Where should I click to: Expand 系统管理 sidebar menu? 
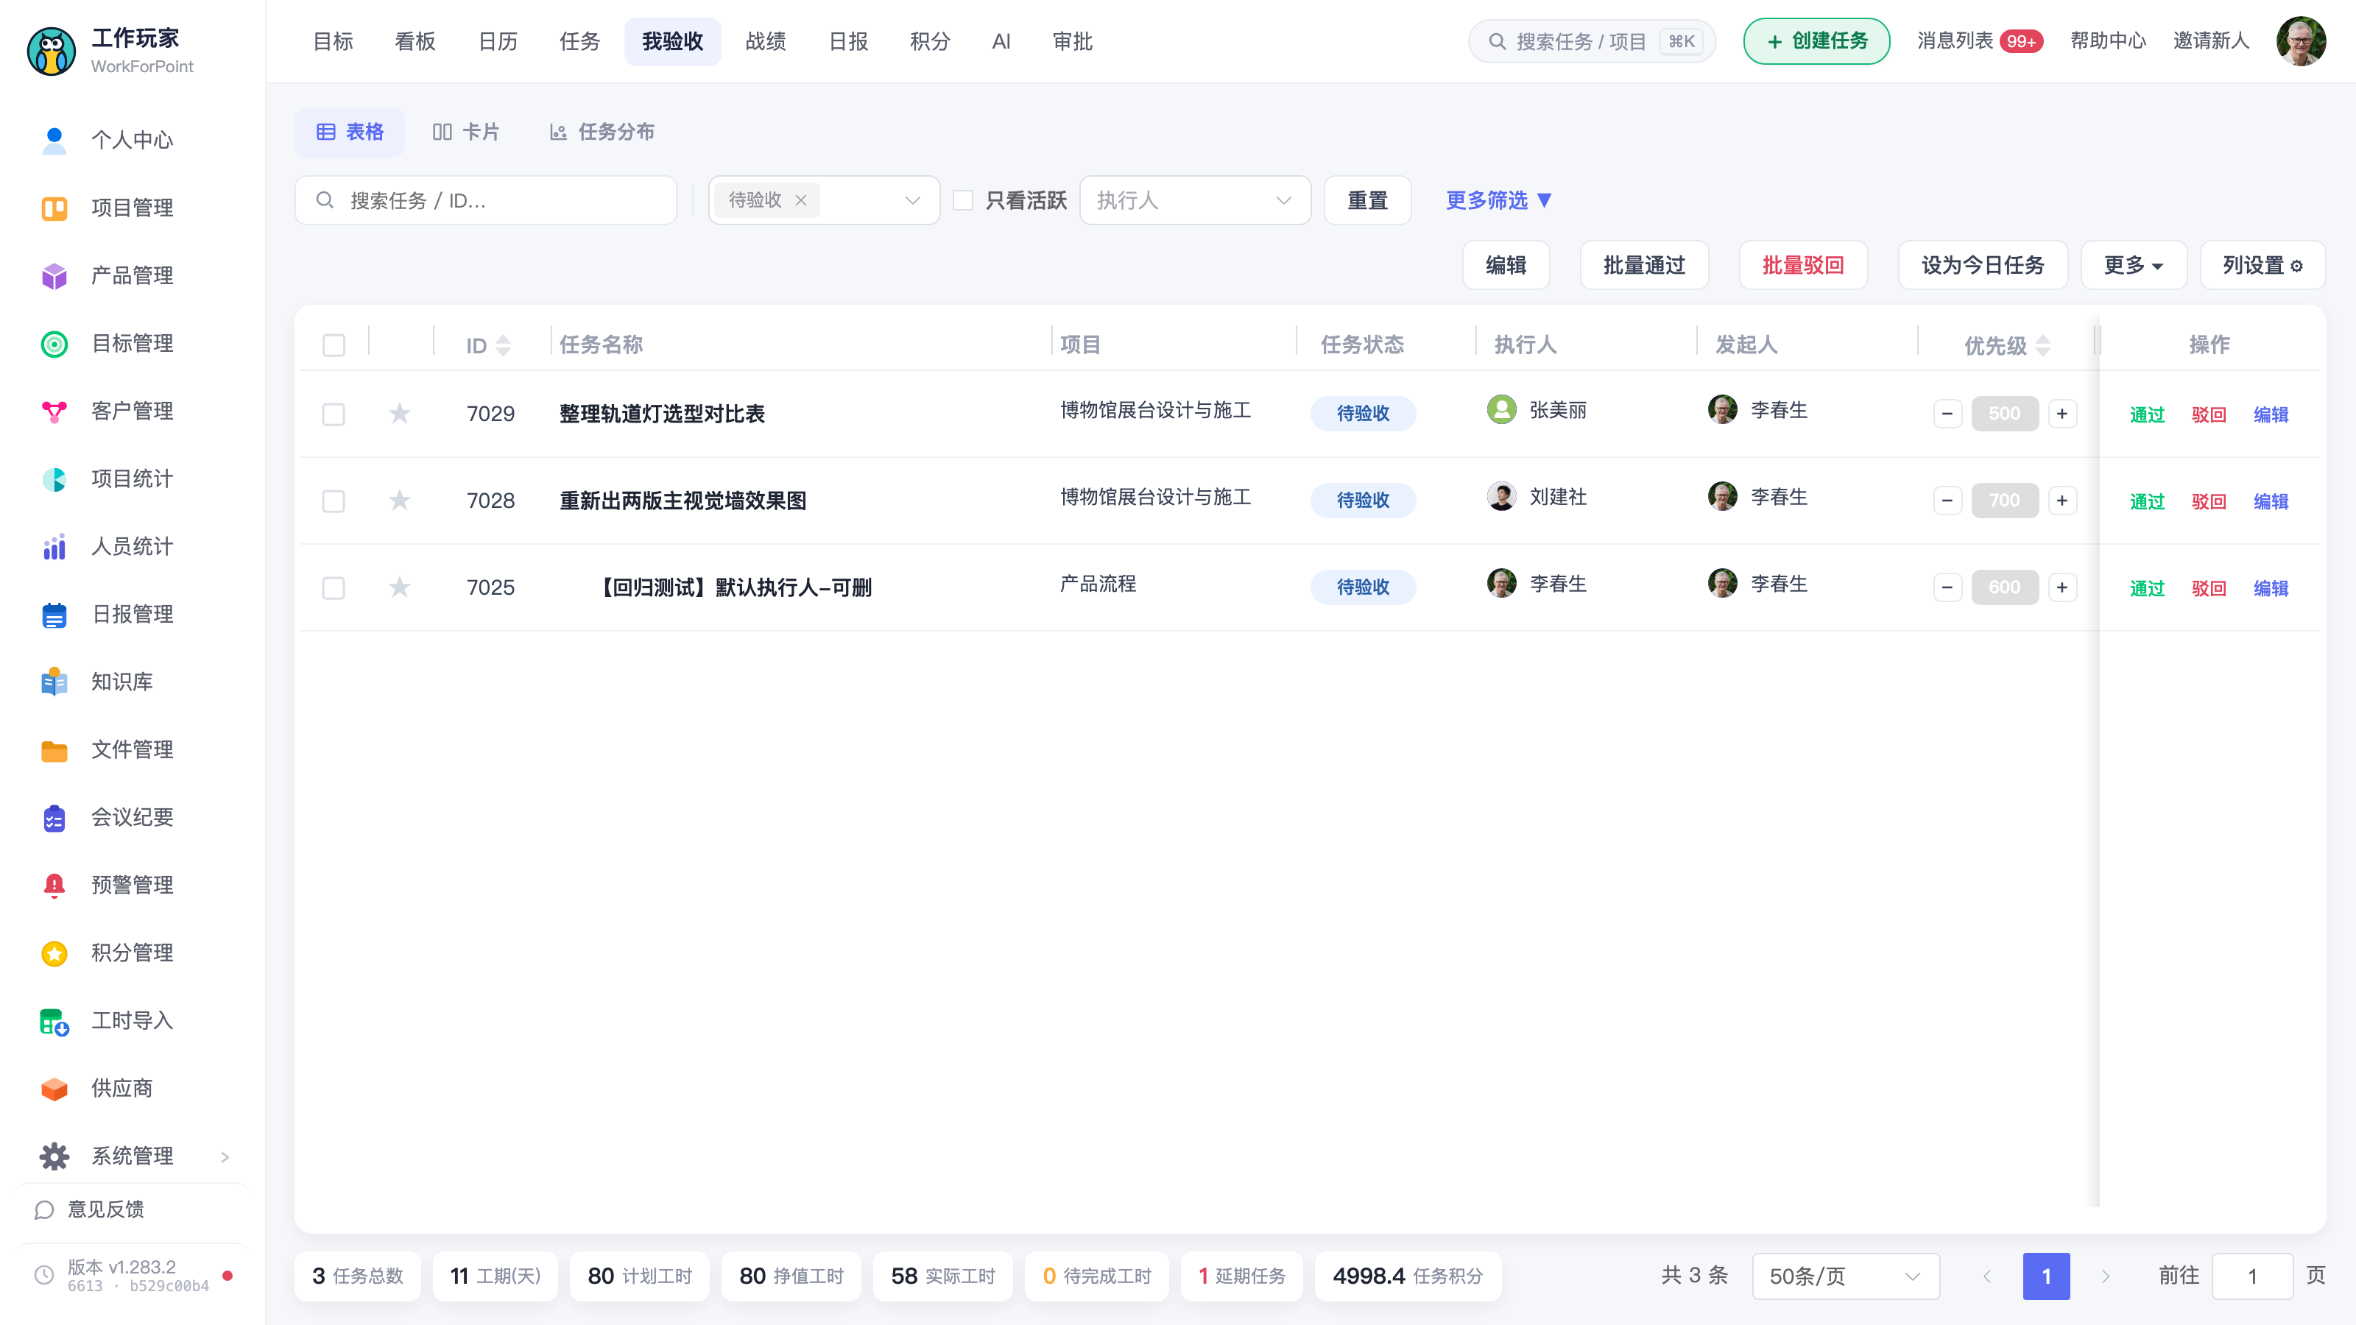pos(133,1156)
